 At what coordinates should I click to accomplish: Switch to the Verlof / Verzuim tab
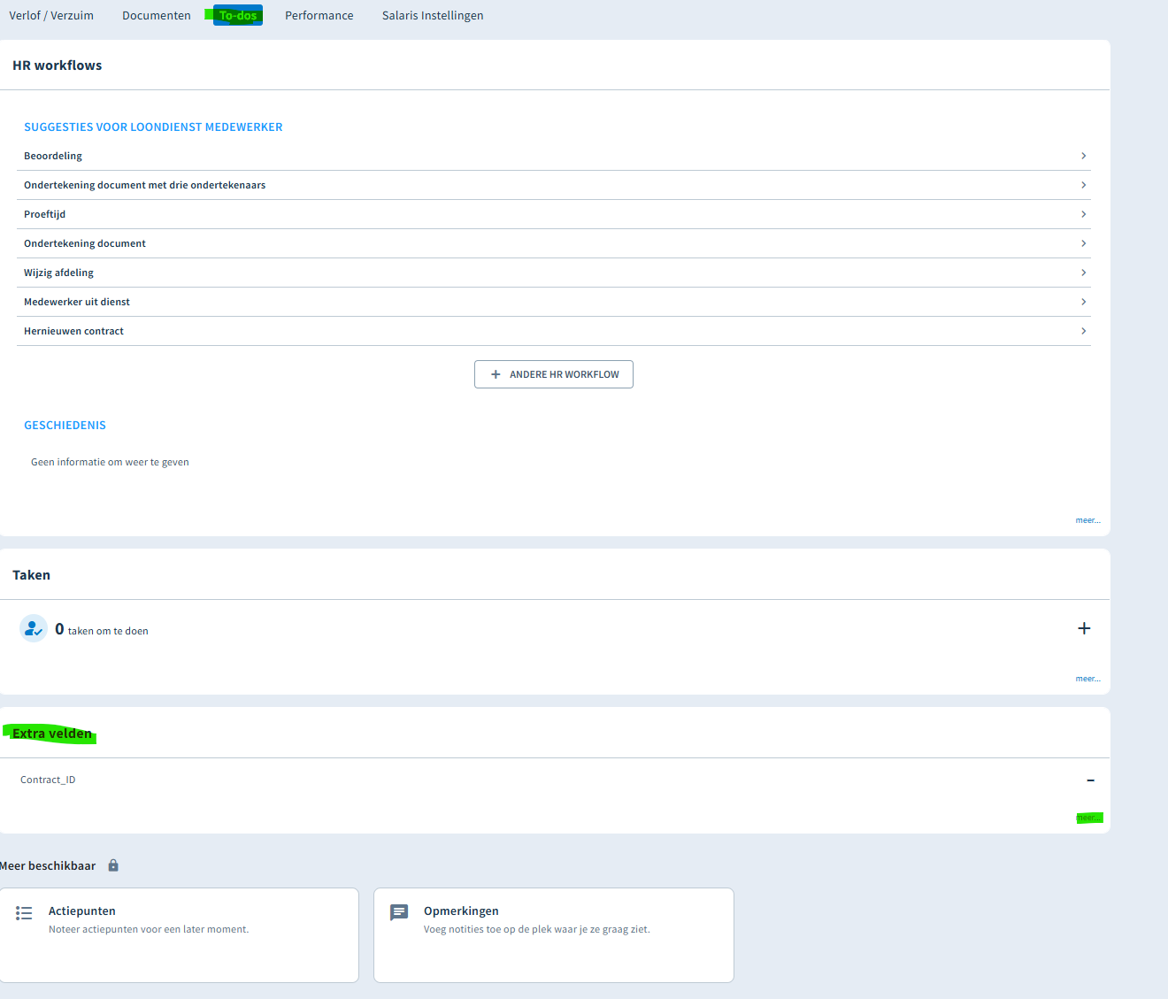[x=51, y=15]
